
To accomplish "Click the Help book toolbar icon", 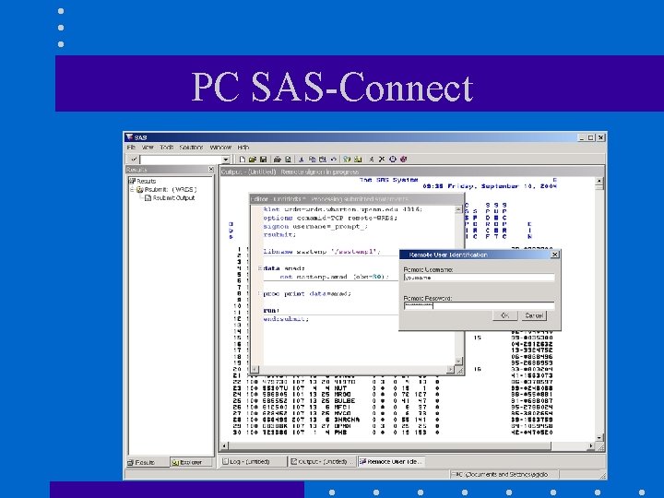I will point(403,160).
